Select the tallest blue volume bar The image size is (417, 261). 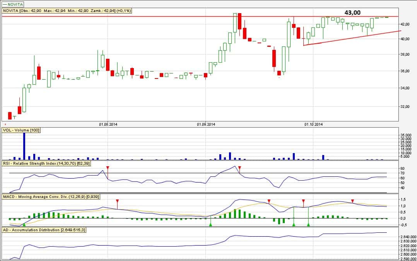(24, 146)
